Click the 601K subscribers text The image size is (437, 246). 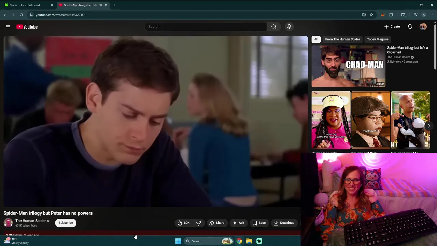point(26,225)
